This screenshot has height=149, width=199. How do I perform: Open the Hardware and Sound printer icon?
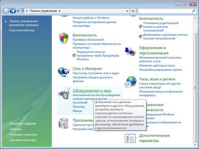[64, 94]
